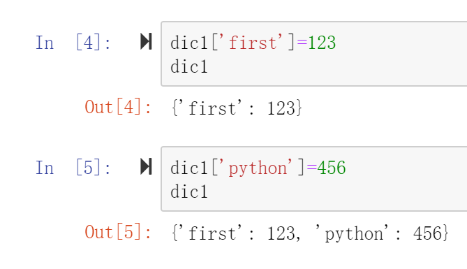Select the In [4] prompt label
The image size is (467, 269).
tap(73, 43)
